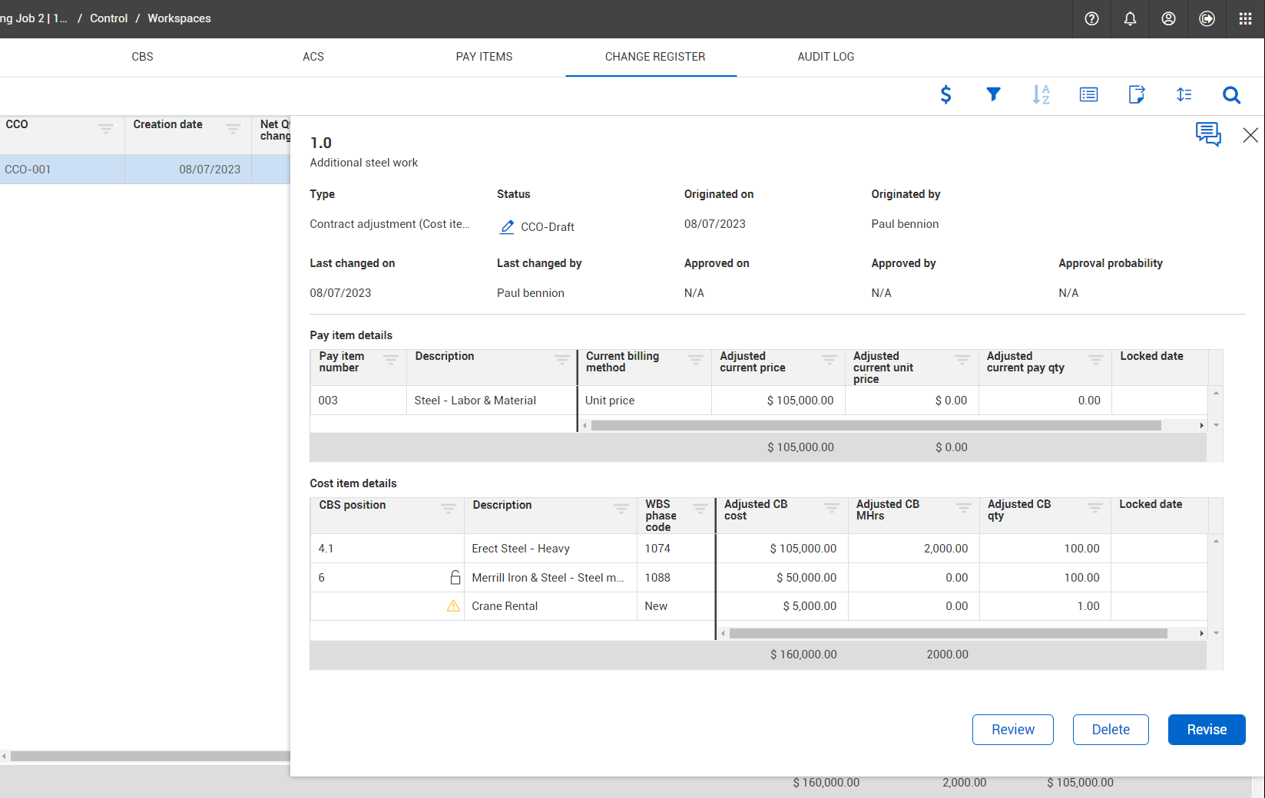
Task: Open the Creation date column filter
Action: 233,127
